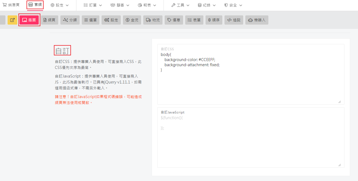Select the highlighted 官網 menu item
This screenshot has height=181, width=358.
(35, 5)
